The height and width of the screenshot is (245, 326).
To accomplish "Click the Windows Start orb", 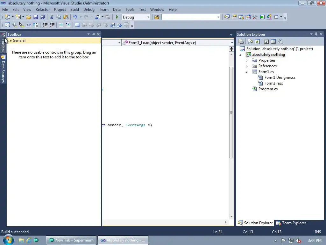I will (8, 240).
